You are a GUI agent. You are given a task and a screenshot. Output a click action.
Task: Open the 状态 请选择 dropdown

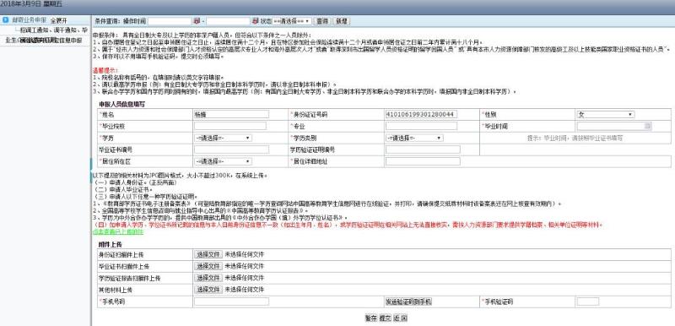pos(292,21)
